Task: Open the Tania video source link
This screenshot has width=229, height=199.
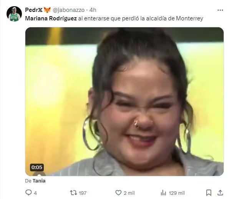Action: [x=39, y=181]
